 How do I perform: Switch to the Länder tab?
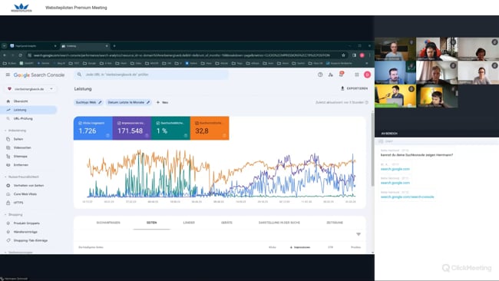189,223
